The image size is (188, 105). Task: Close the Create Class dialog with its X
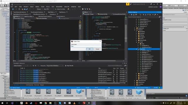click(x=100, y=41)
